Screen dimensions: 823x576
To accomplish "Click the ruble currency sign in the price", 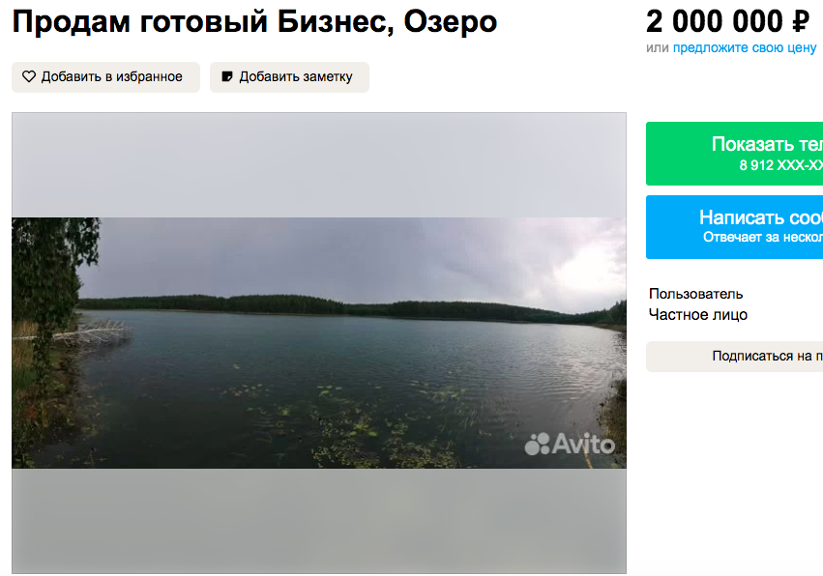I will [801, 21].
